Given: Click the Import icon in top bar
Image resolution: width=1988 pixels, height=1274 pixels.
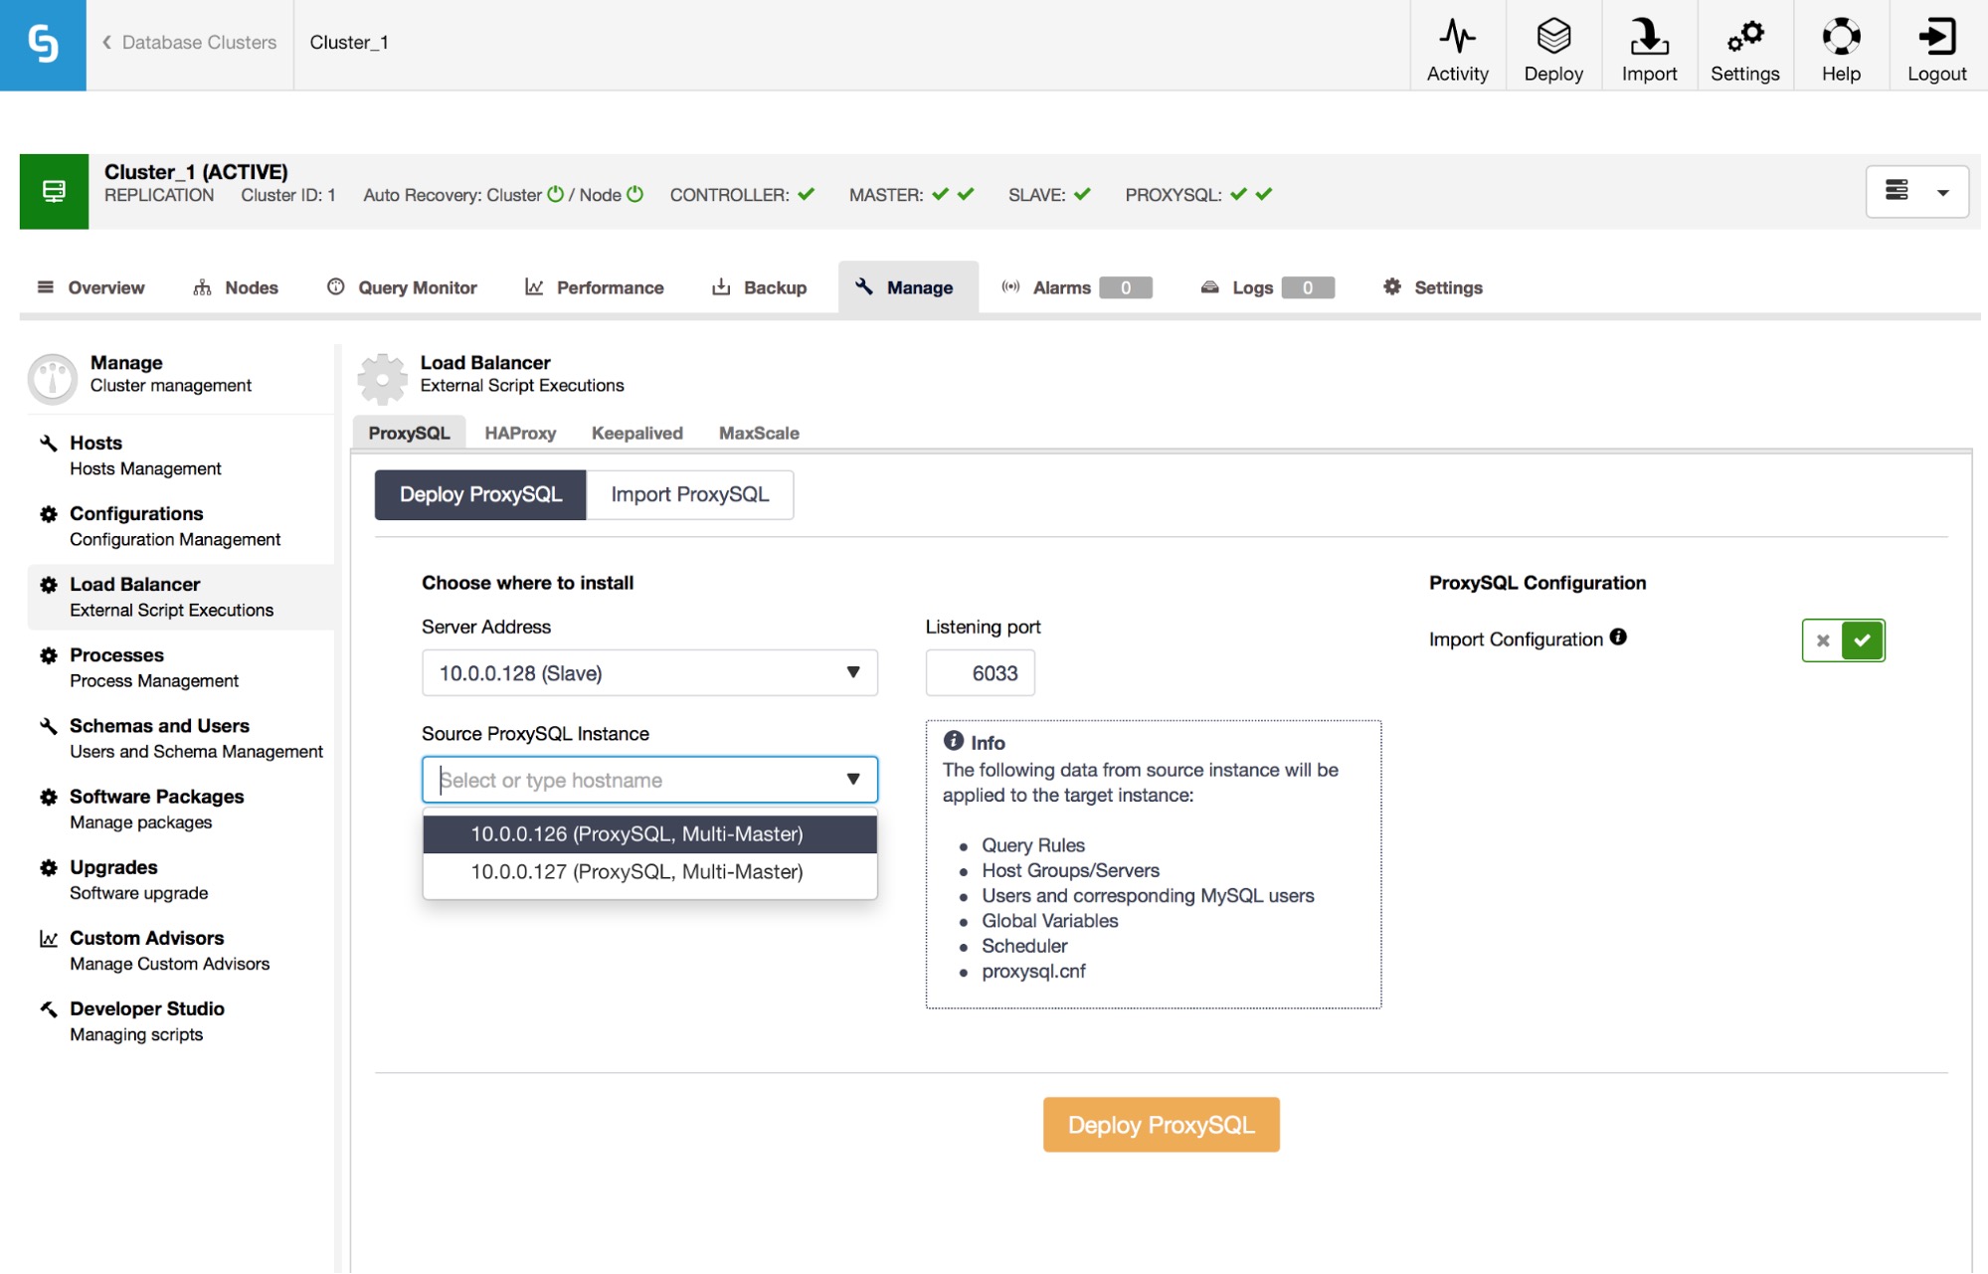Looking at the screenshot, I should tap(1648, 36).
